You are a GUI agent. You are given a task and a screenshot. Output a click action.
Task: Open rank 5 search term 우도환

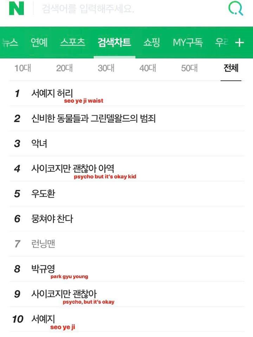point(43,194)
